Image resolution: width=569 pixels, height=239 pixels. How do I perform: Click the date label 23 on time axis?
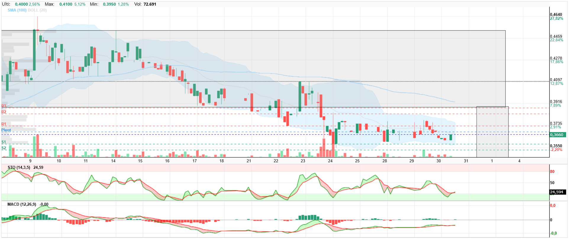pyautogui.click(x=303, y=161)
